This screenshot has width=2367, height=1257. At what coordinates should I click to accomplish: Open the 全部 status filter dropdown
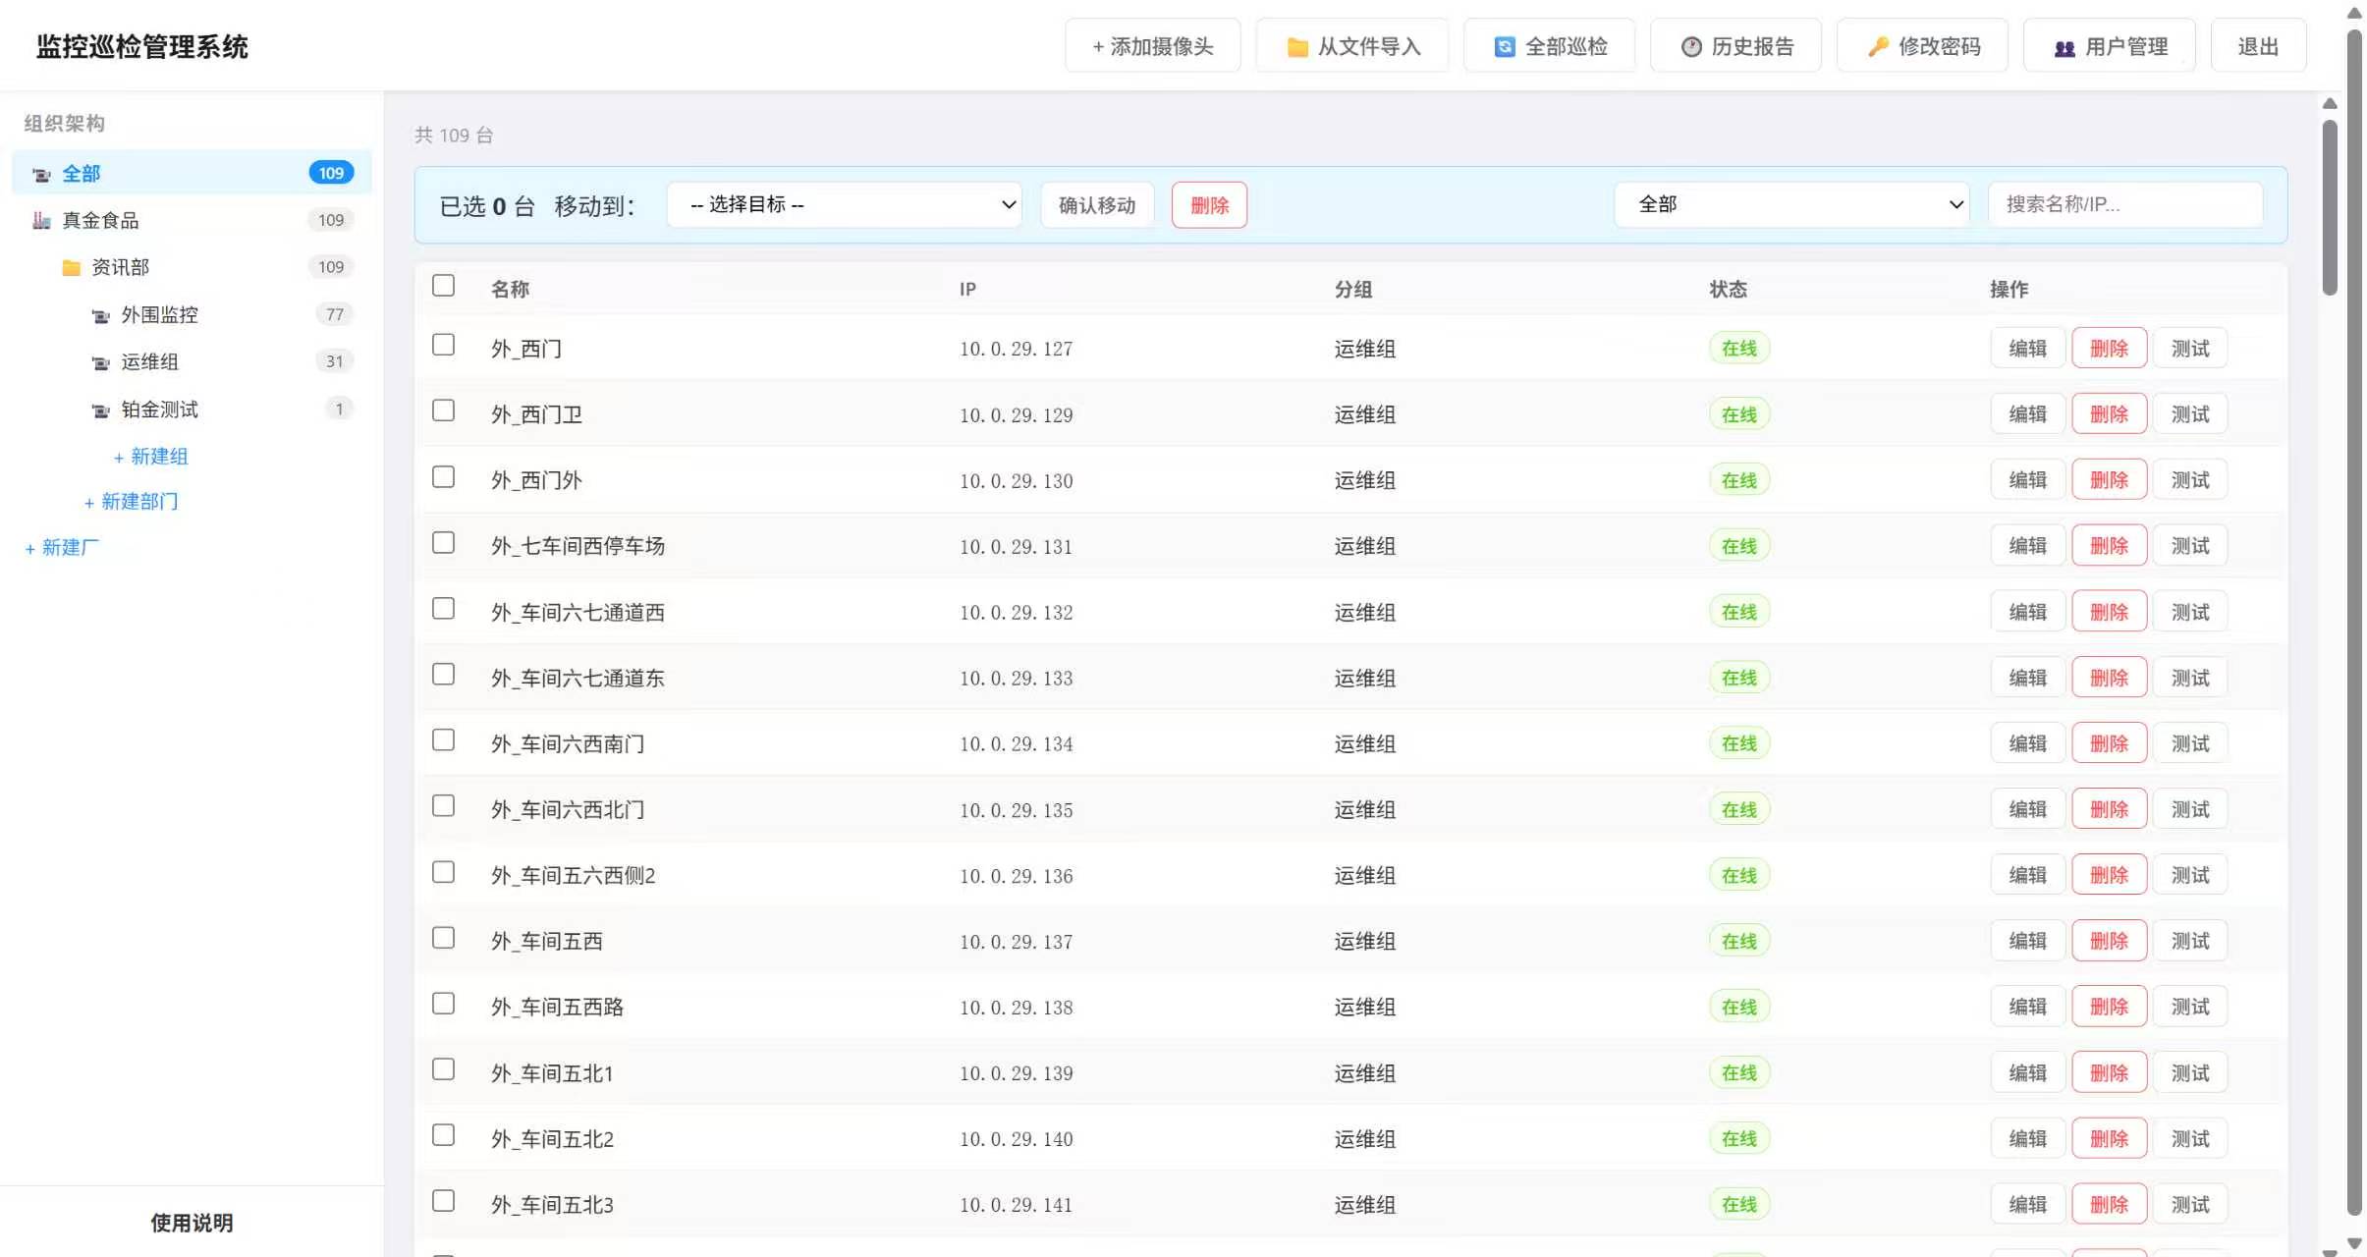pyautogui.click(x=1792, y=204)
